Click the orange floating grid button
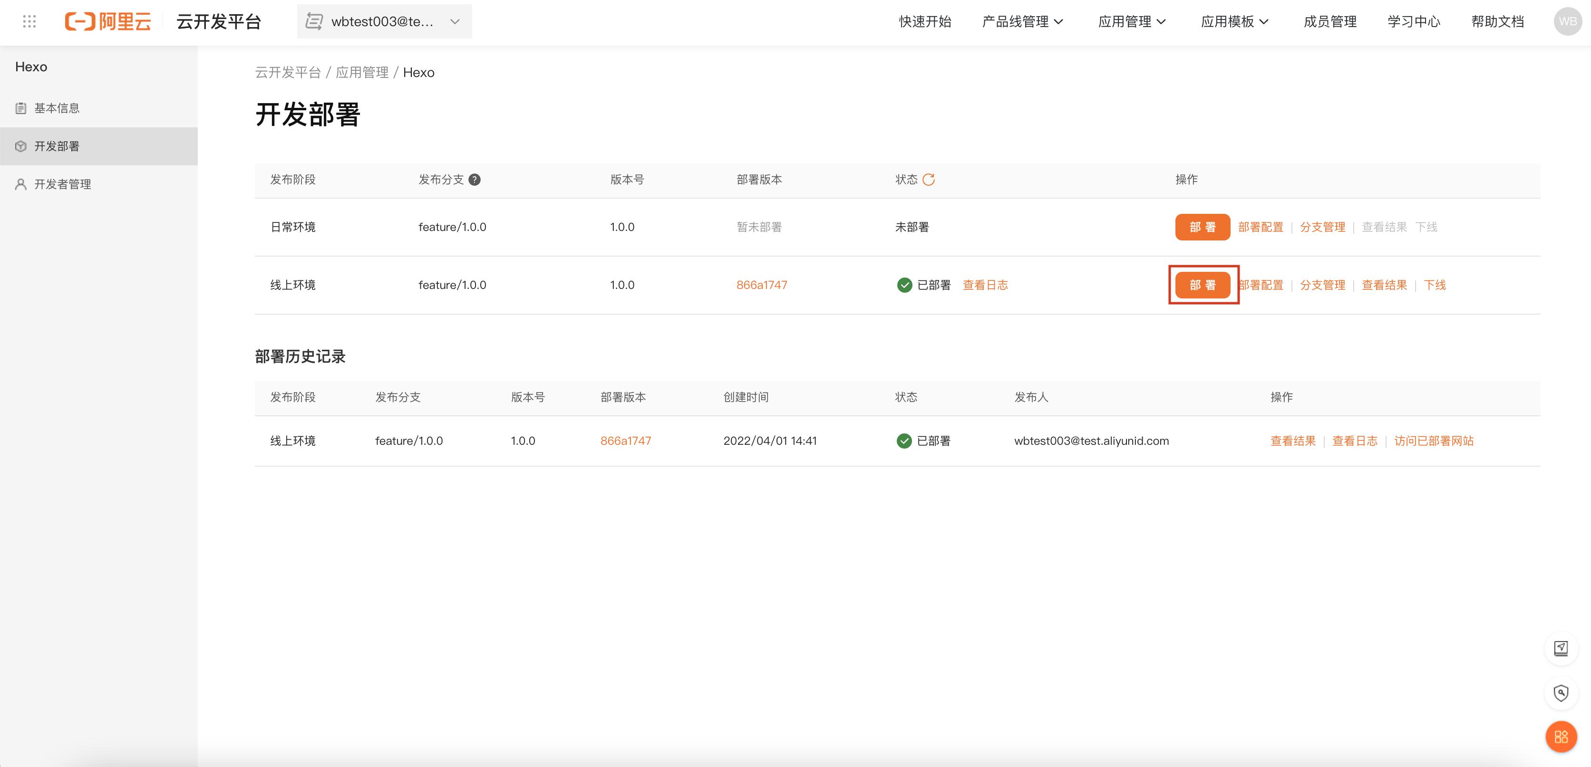 1561,736
